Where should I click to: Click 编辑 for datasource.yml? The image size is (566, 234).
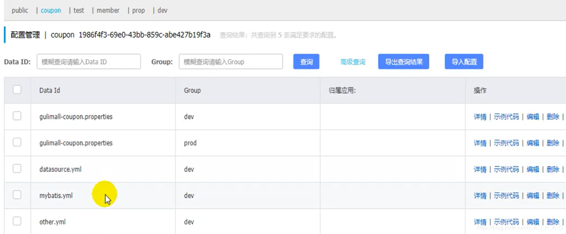click(x=533, y=169)
